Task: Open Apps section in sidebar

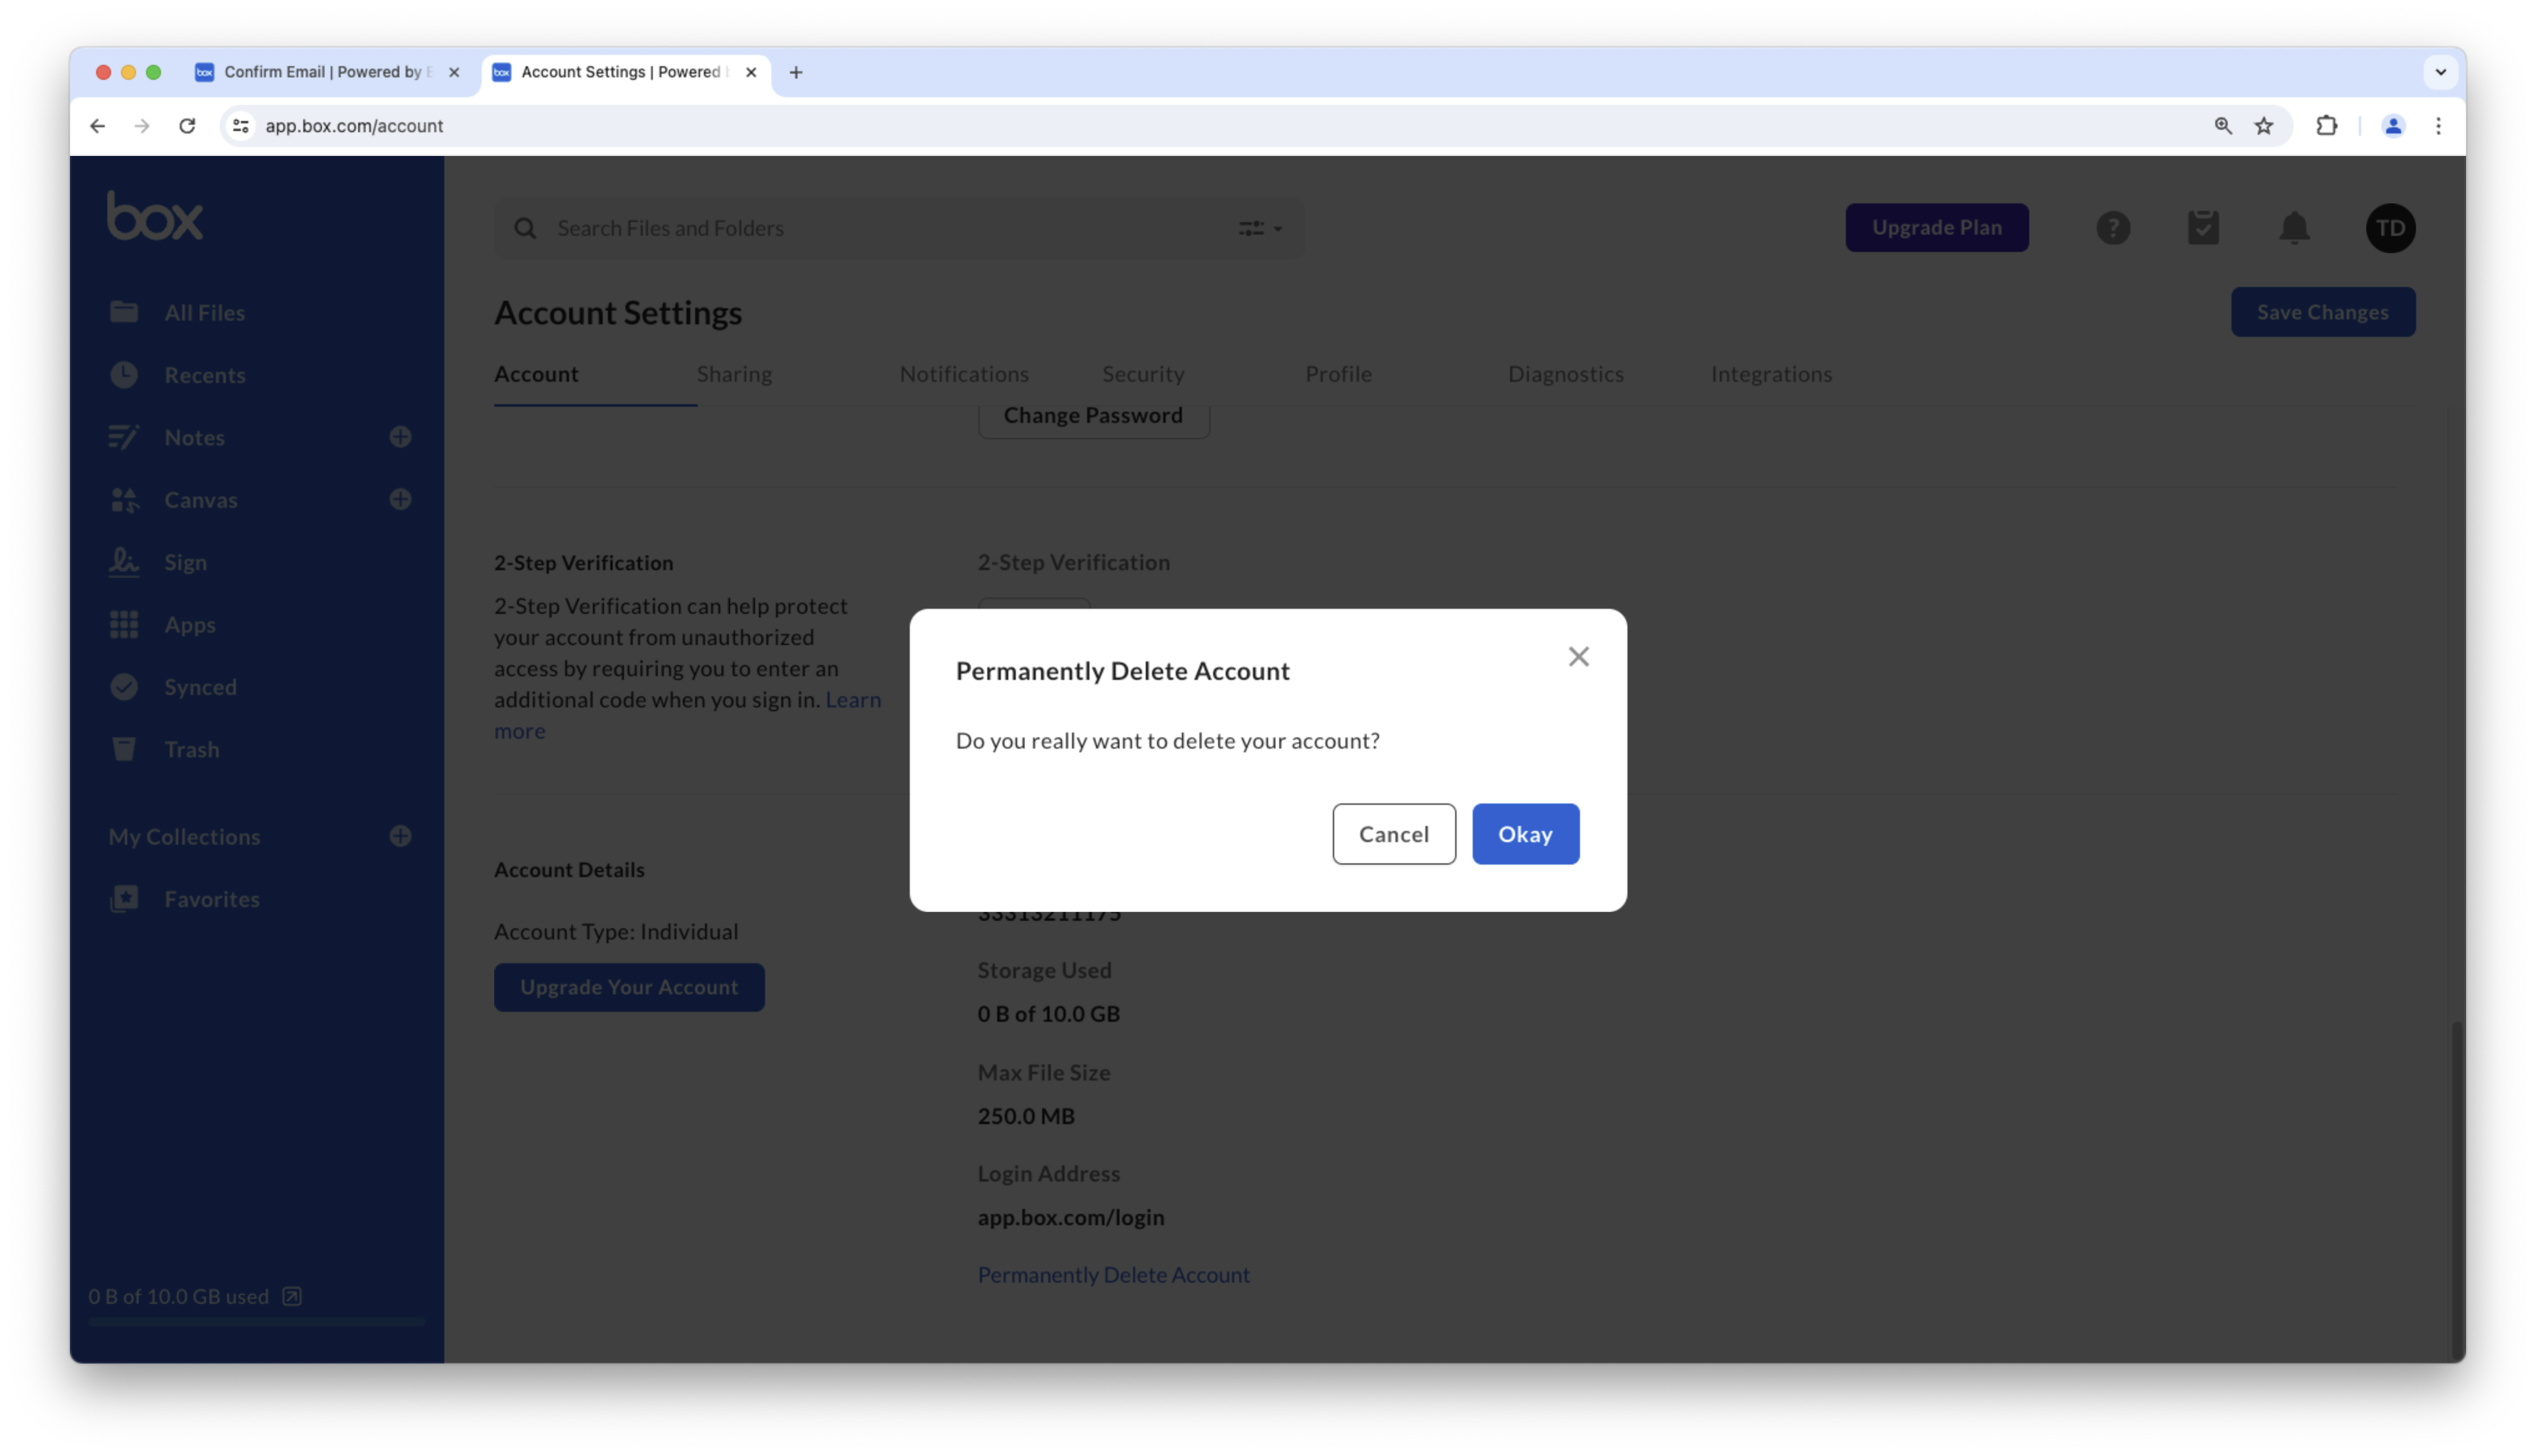Action: click(190, 623)
